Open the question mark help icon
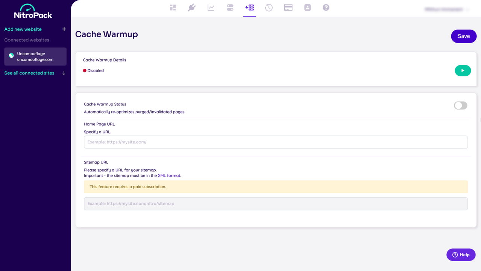Viewport: 481px width, 271px height. [326, 8]
